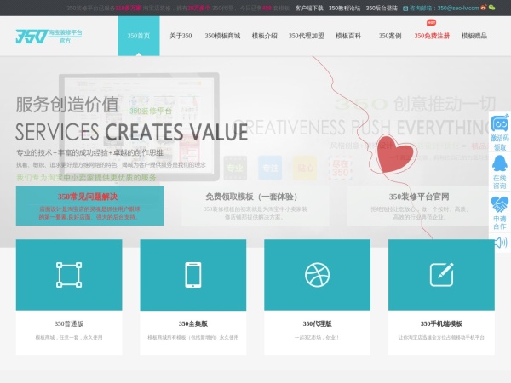This screenshot has width=511, height=383.
Task: Open the 350代理版 card title
Action: [317, 323]
